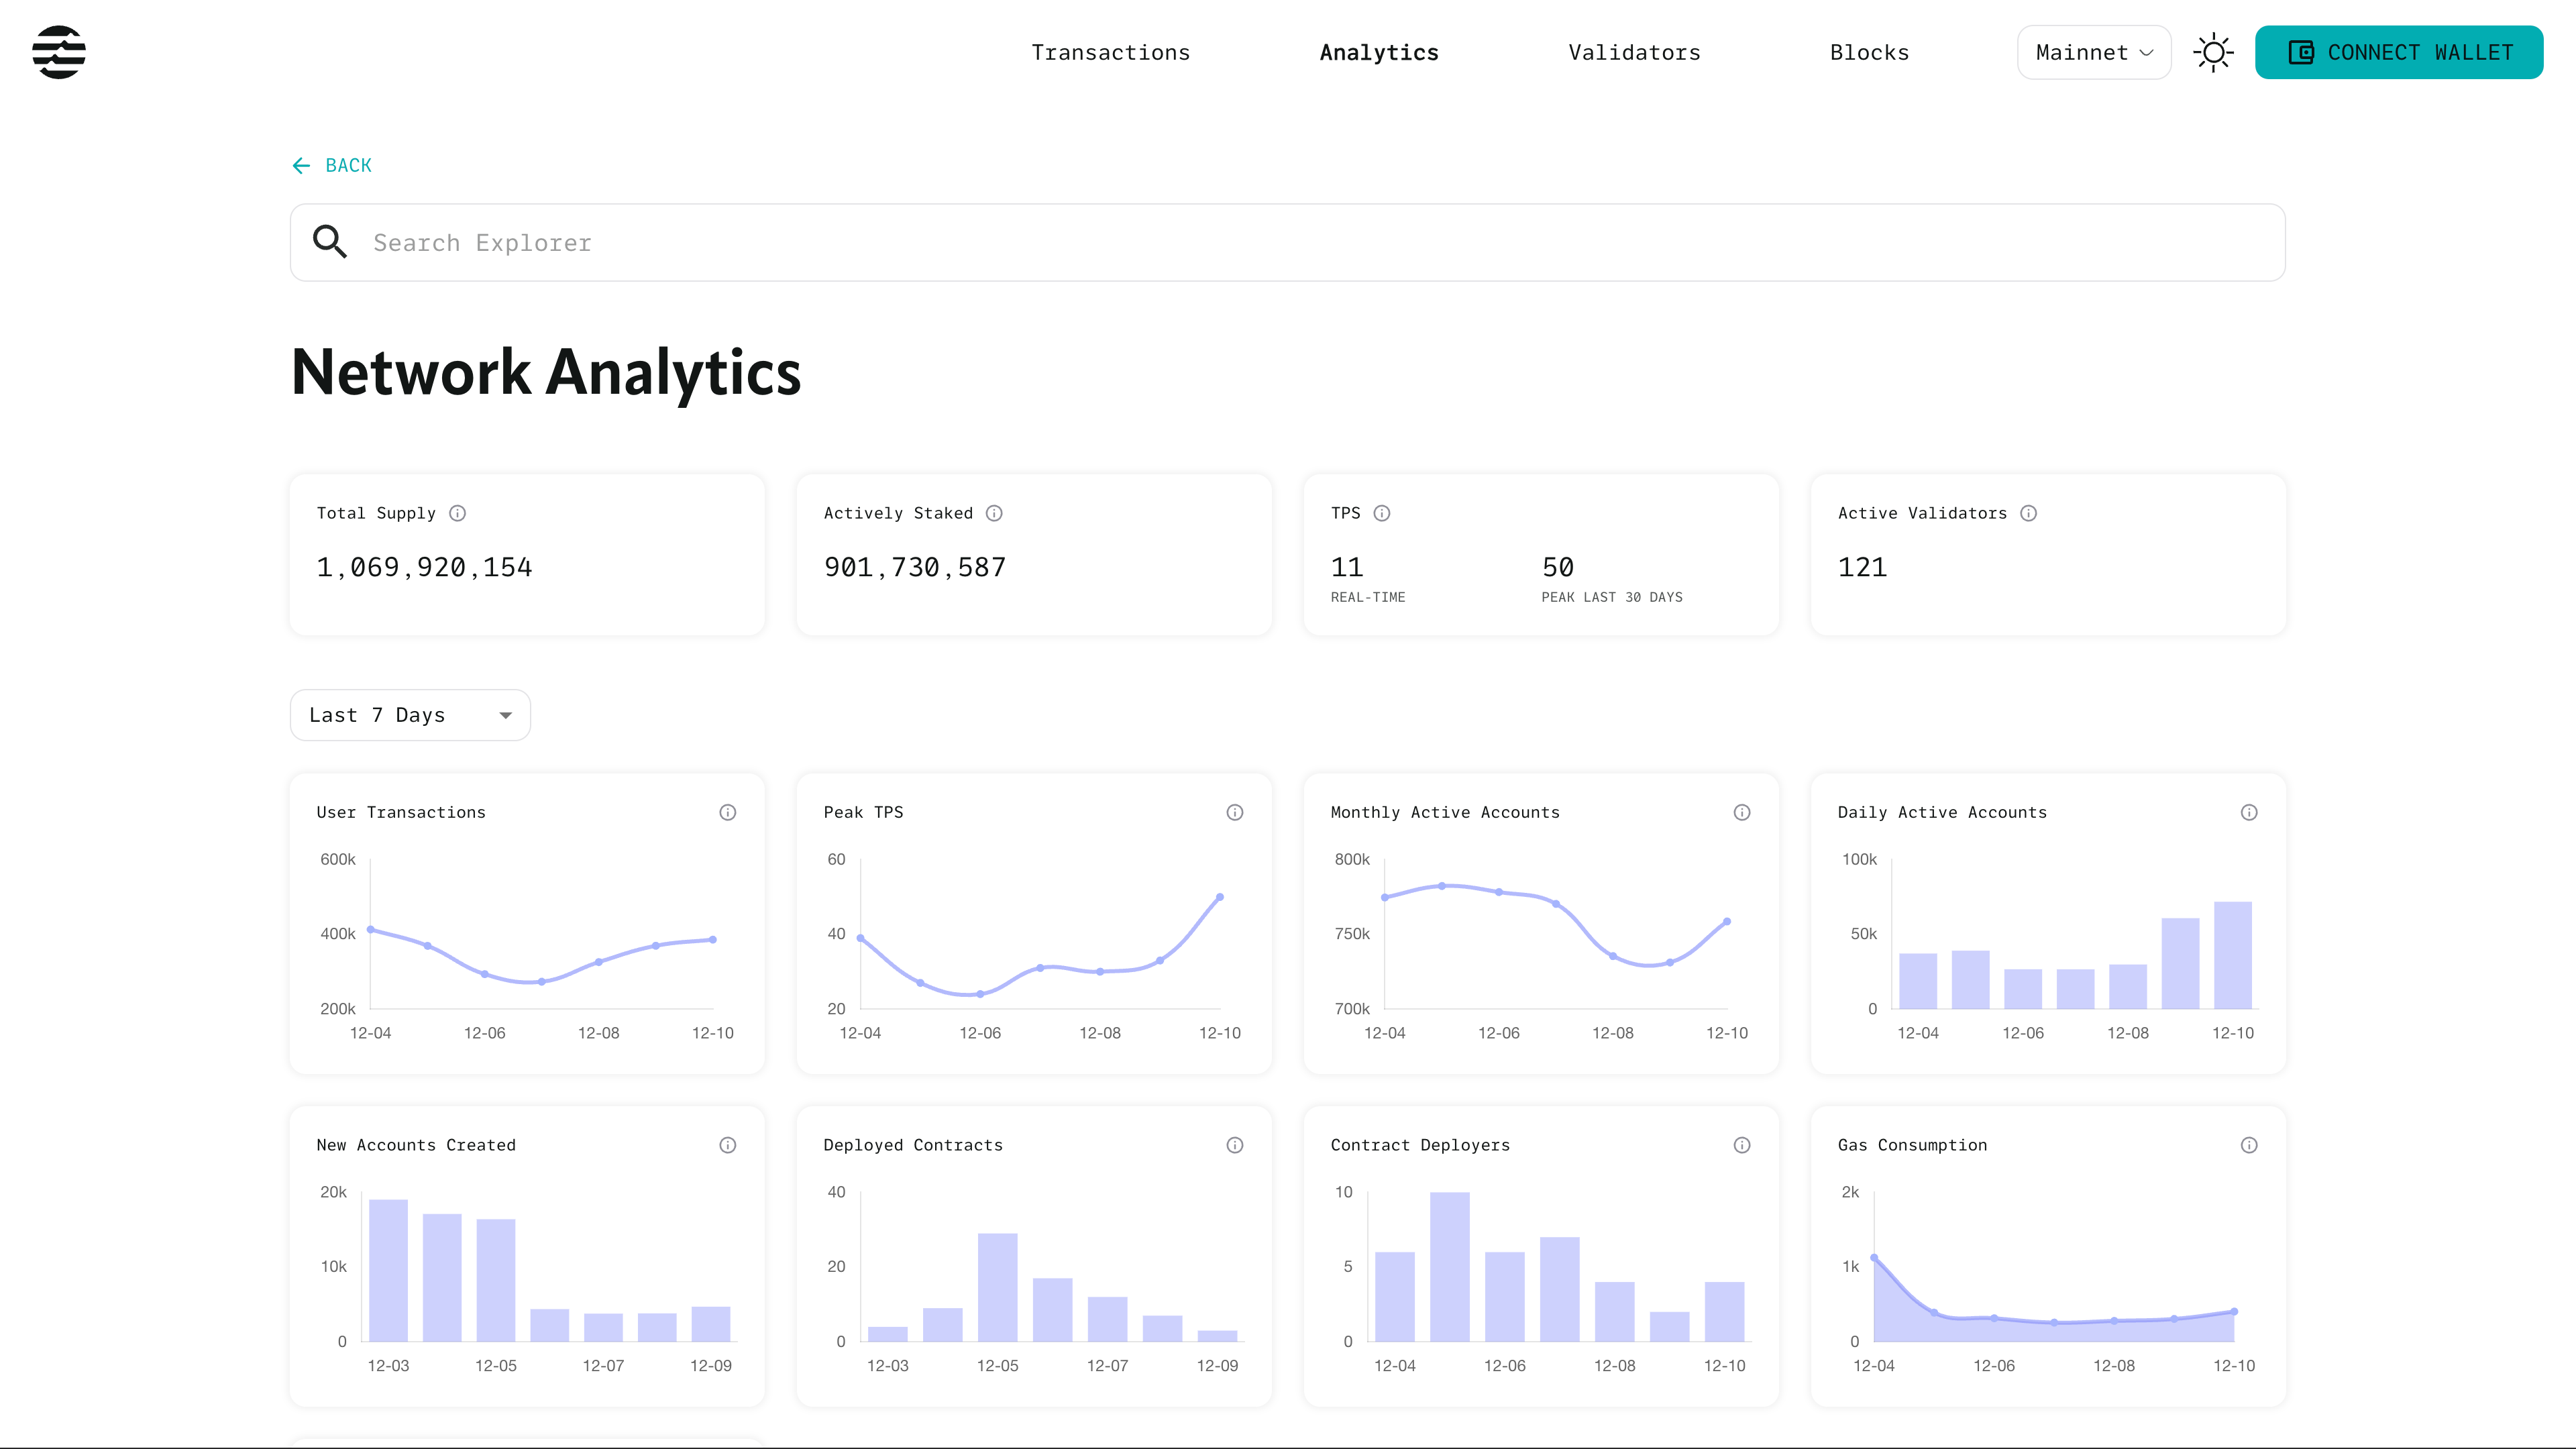
Task: Open the Mainnet network dropdown
Action: pos(2094,52)
